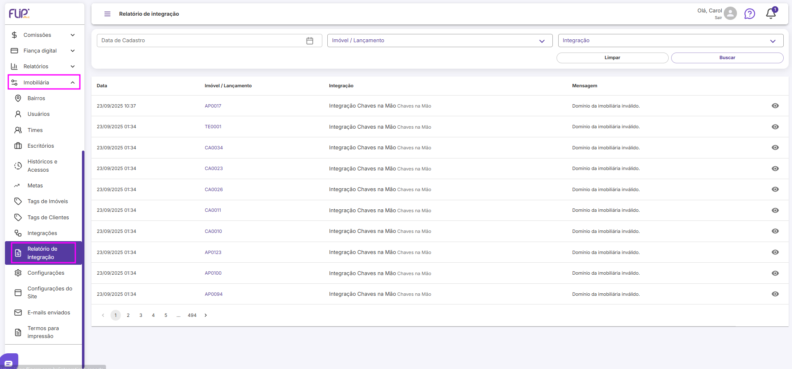Select the Relatório de integração menu item
Image resolution: width=792 pixels, height=369 pixels.
point(43,253)
